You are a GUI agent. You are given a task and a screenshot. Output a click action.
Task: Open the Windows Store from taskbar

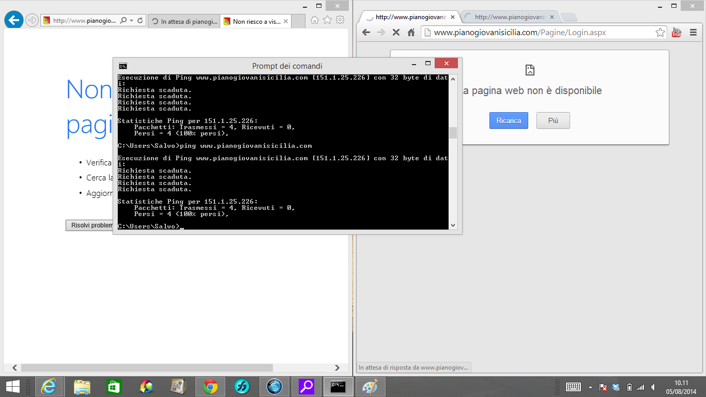(x=114, y=387)
